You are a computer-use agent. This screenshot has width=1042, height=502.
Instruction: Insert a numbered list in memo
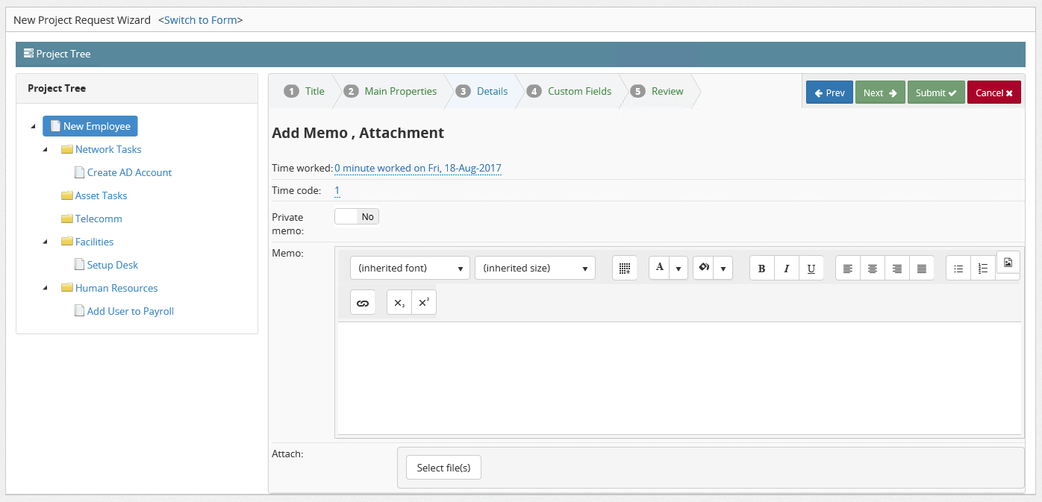982,269
